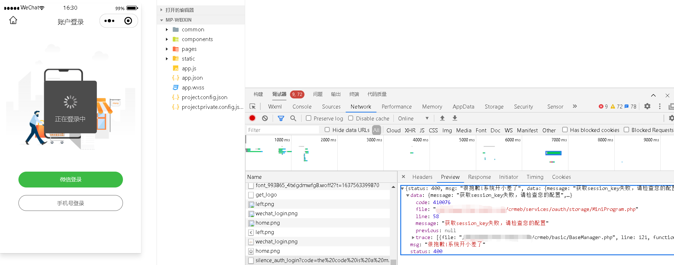Show more DevTools tabs chevron
The width and height of the screenshot is (674, 265).
(575, 106)
